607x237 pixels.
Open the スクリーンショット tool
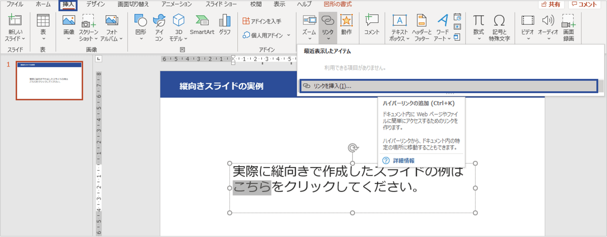pos(88,28)
